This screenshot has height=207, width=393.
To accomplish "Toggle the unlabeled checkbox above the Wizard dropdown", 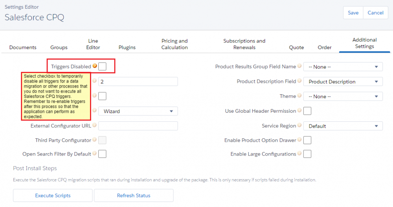I will tap(102, 96).
